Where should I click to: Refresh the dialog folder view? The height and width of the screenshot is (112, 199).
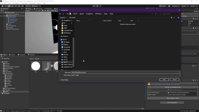tap(156, 14)
